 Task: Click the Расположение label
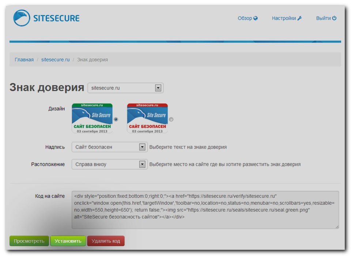pyautogui.click(x=48, y=164)
